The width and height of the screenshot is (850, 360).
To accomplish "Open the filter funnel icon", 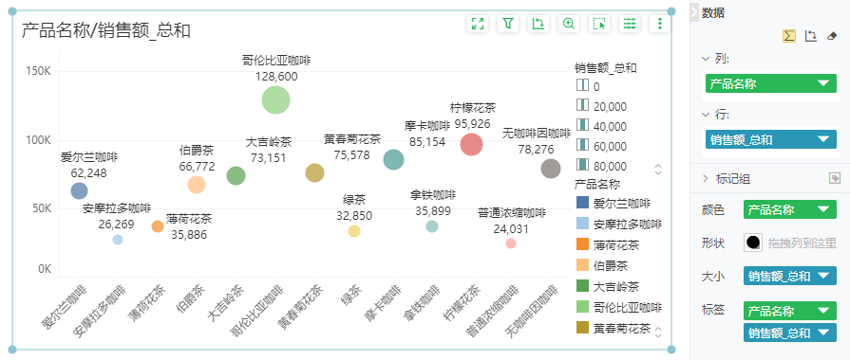I will click(508, 24).
